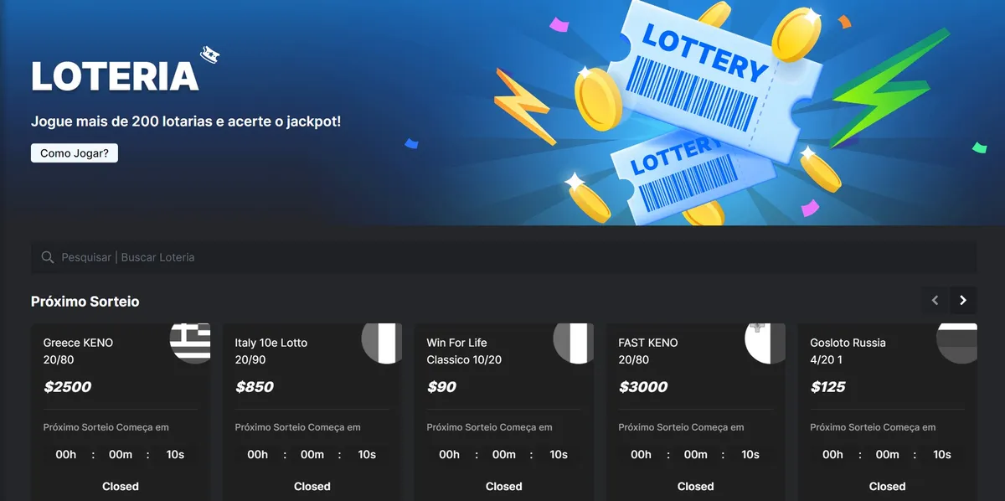Click Closed status on FAST KENO
The image size is (1005, 501).
click(695, 486)
